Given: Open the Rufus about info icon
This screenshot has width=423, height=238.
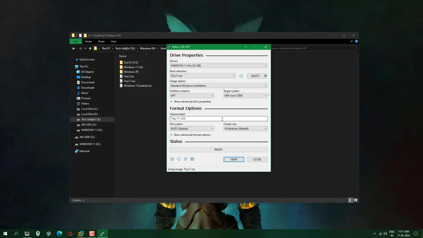Looking at the screenshot, I should coord(179,159).
